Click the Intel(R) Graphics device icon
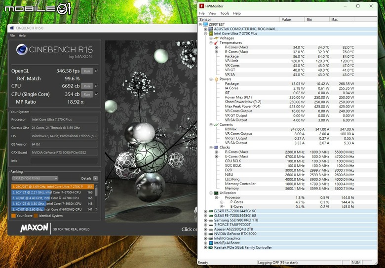This screenshot has width=385, height=268. point(211,238)
